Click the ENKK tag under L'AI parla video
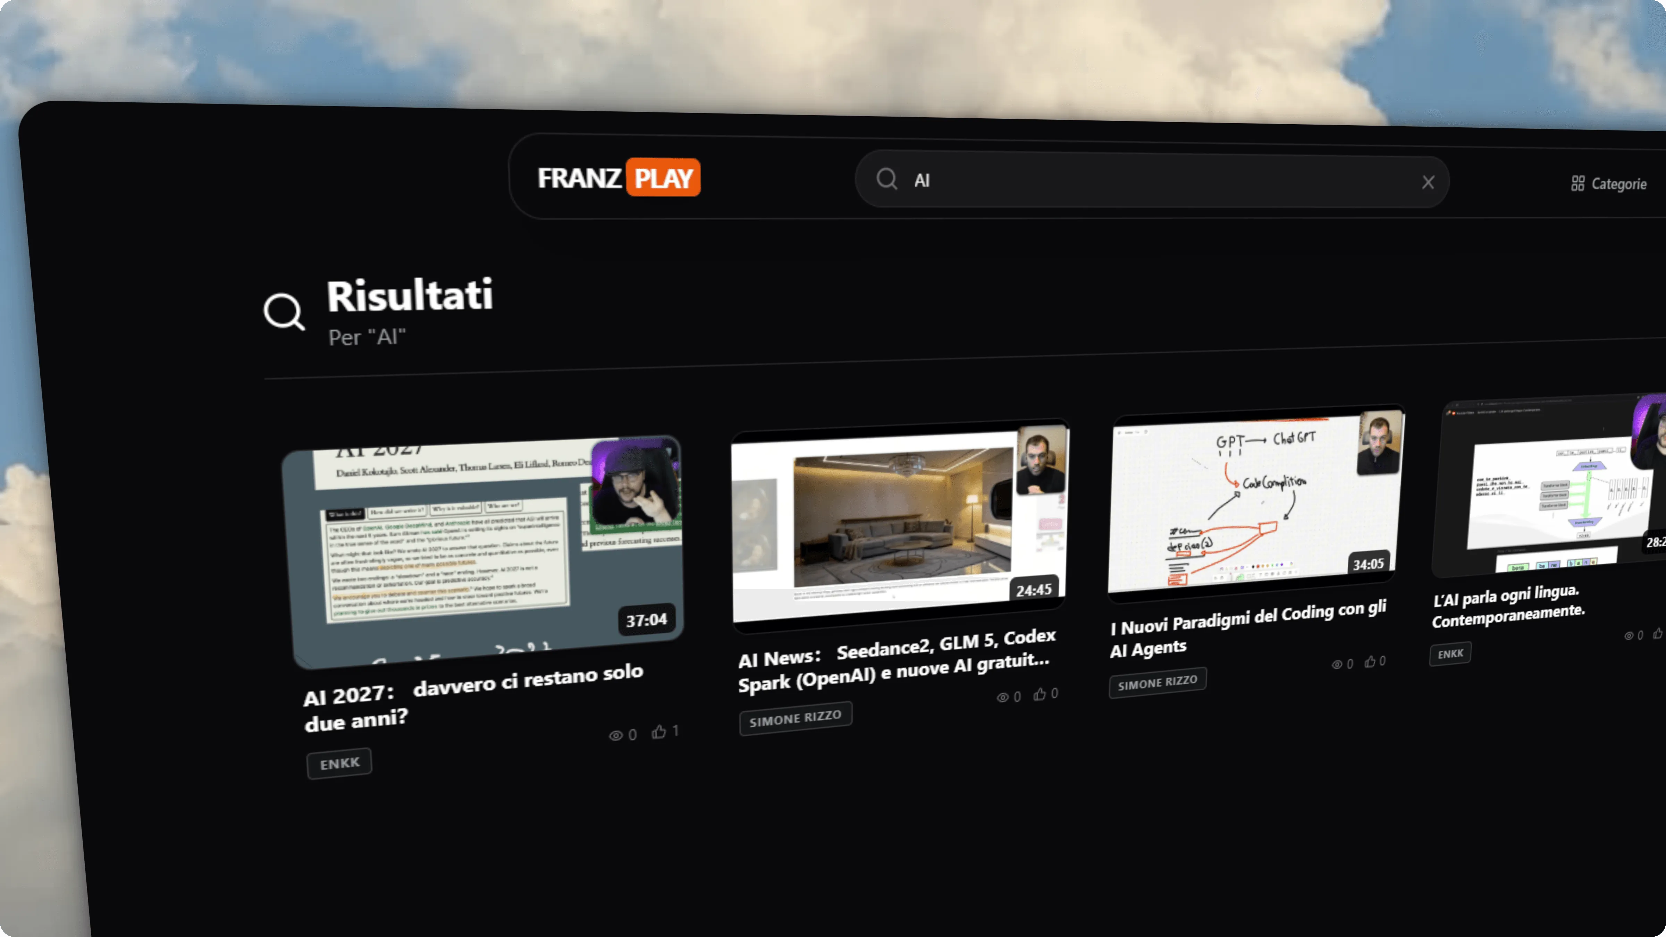The image size is (1666, 937). [1450, 654]
